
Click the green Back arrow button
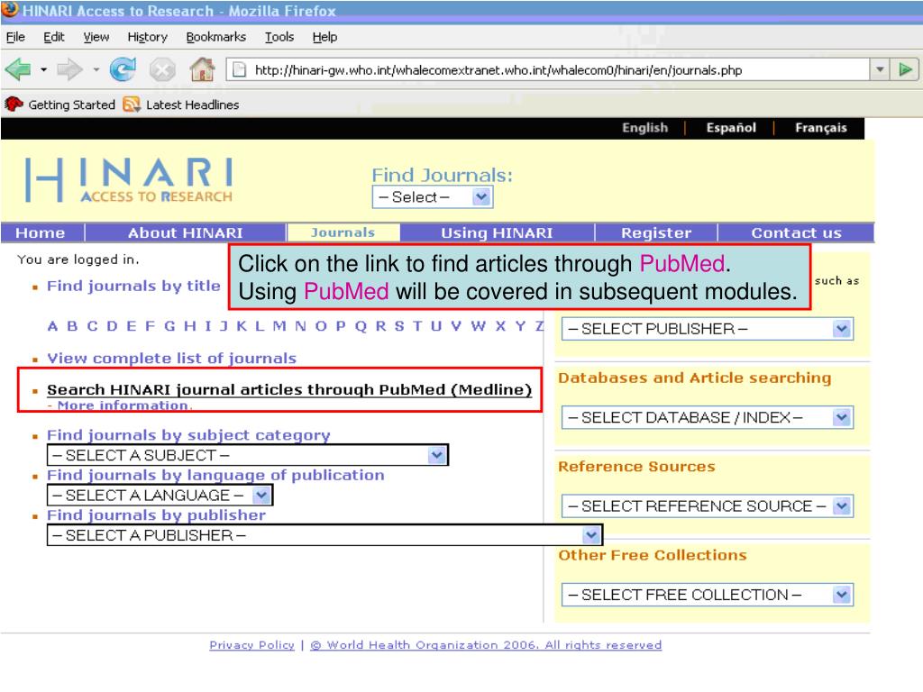18,69
